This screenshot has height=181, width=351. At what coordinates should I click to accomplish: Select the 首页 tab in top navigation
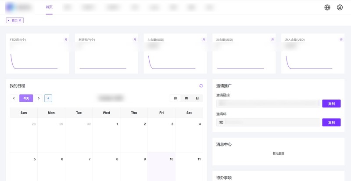(x=49, y=7)
